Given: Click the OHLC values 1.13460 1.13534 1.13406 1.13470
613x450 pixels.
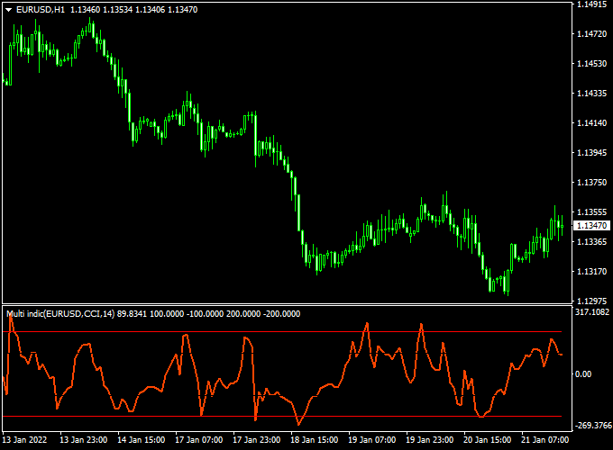Looking at the screenshot, I should tap(134, 10).
